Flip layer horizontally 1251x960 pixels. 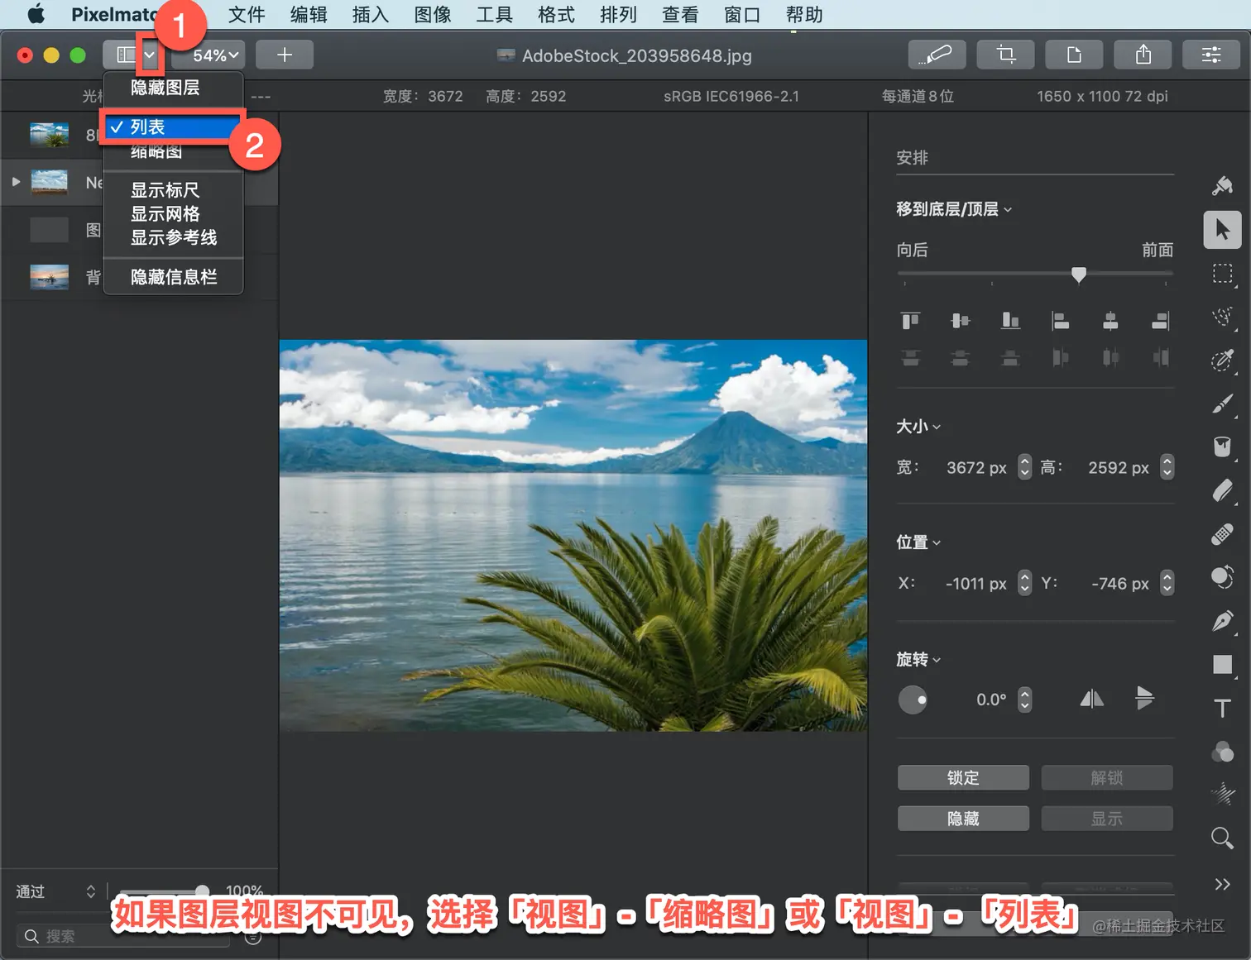1092,700
